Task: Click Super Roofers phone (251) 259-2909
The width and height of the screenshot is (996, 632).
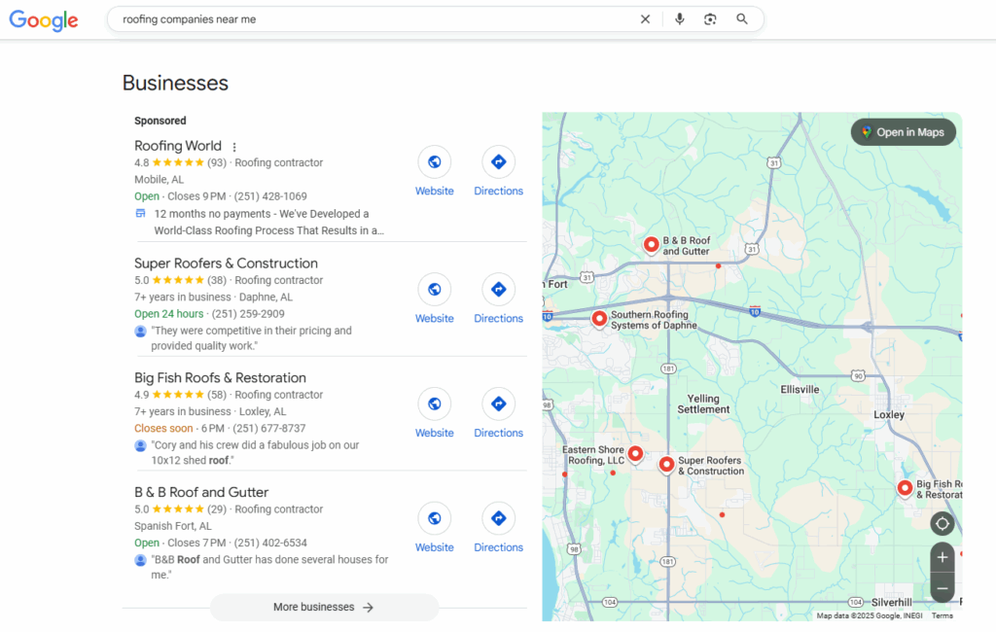Action: 248,314
